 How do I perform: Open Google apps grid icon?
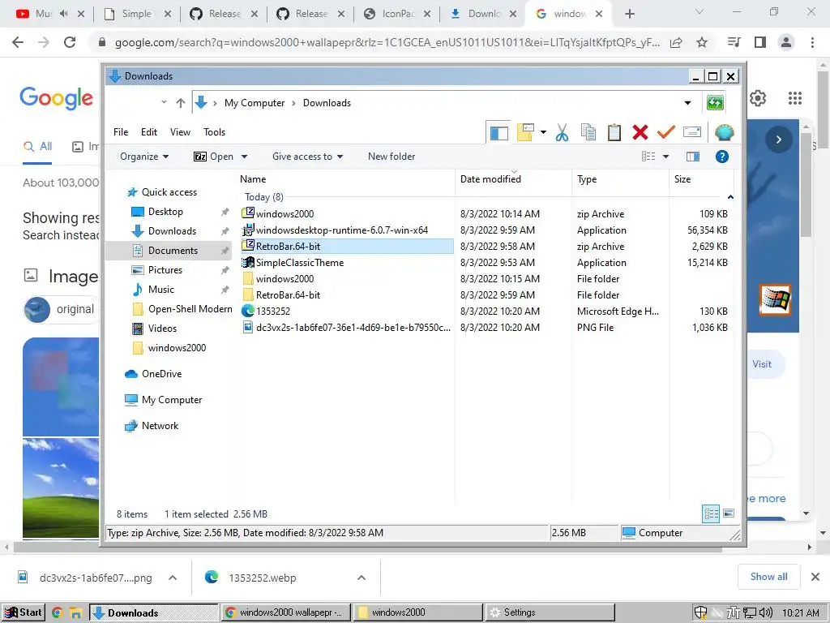point(795,98)
